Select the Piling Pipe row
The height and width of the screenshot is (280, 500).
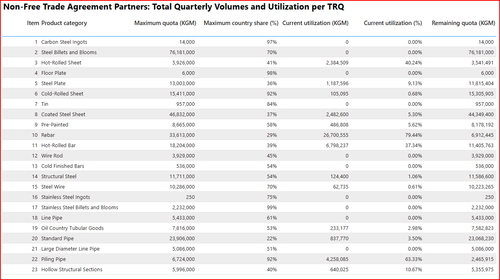point(53,259)
